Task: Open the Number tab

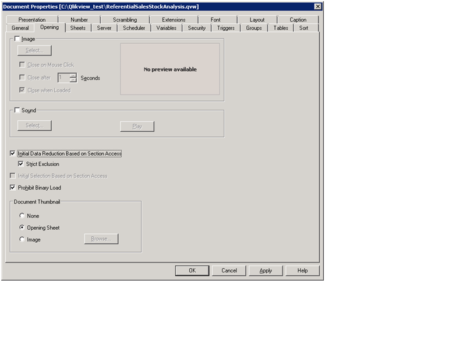Action: tap(79, 20)
